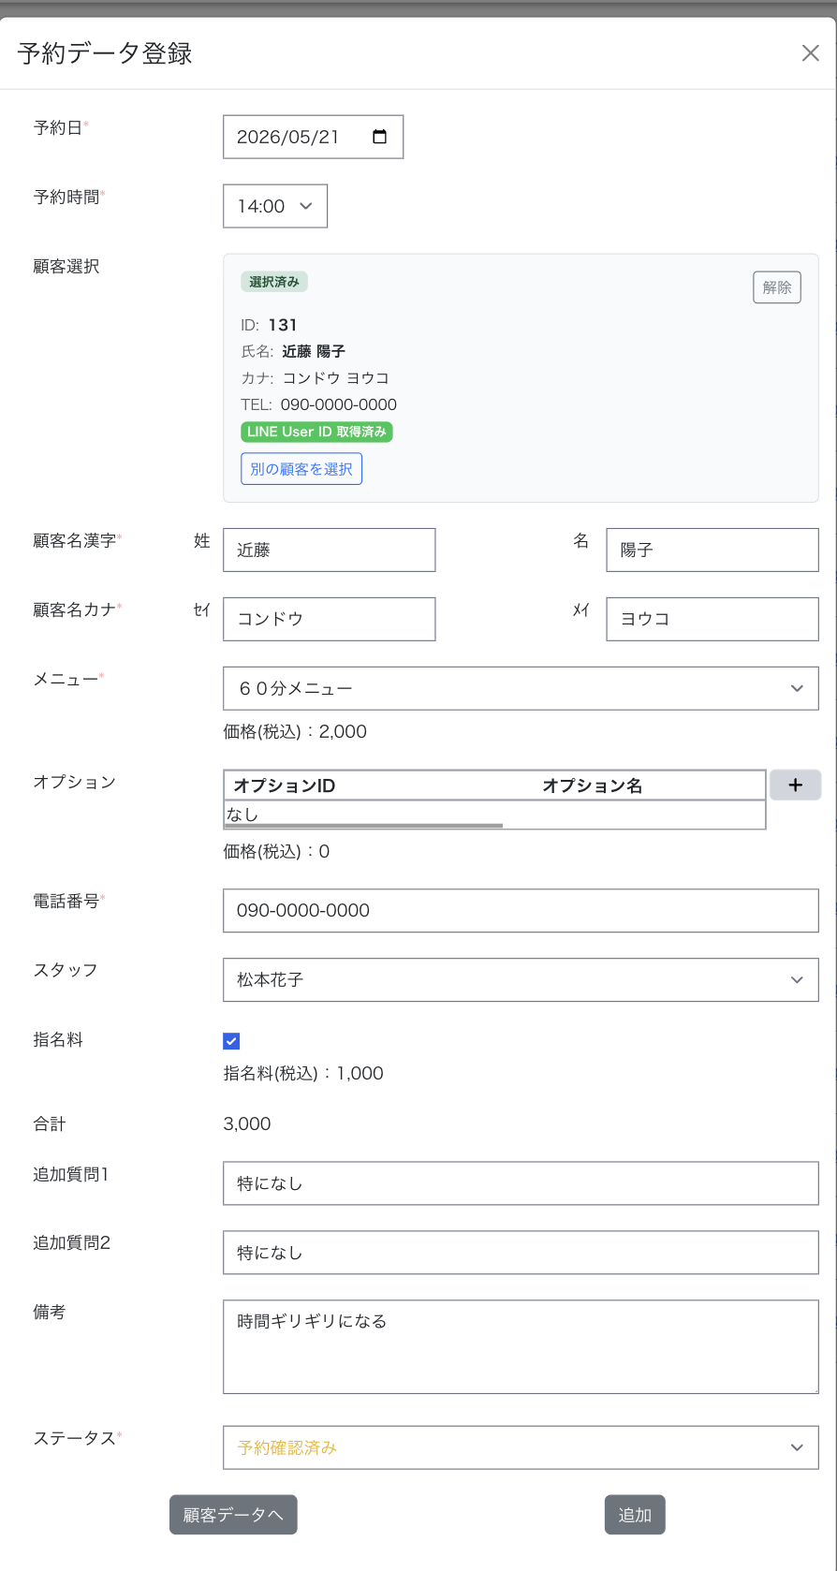Click the option table horizontal scrollbar

363,826
